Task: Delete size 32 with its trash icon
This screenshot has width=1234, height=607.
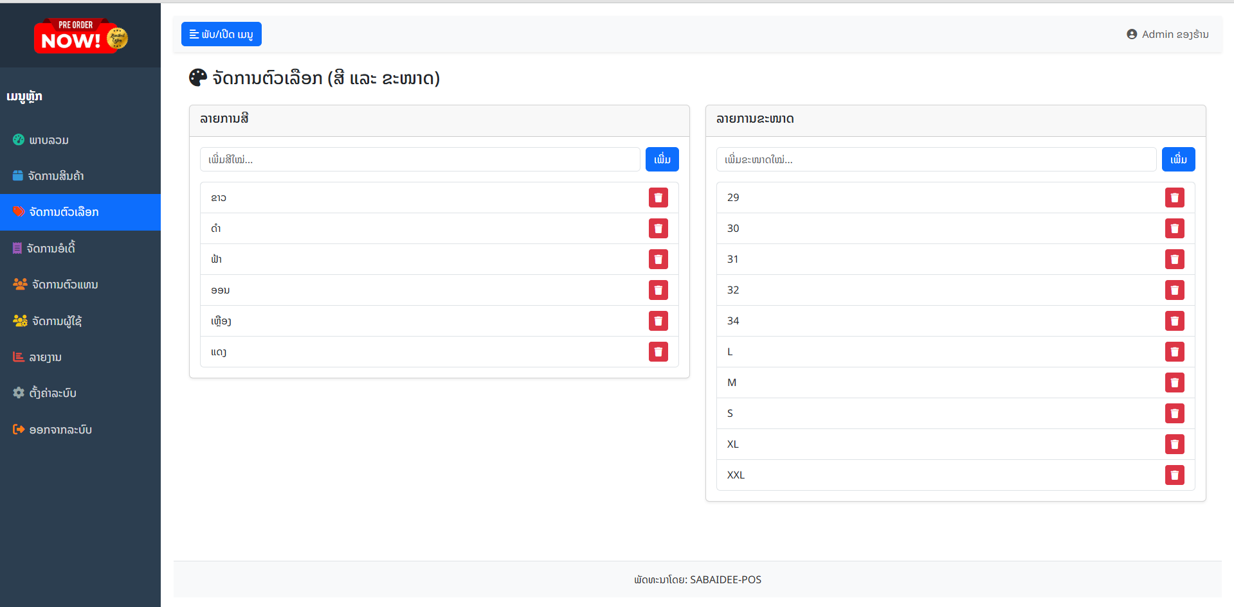Action: tap(1174, 290)
